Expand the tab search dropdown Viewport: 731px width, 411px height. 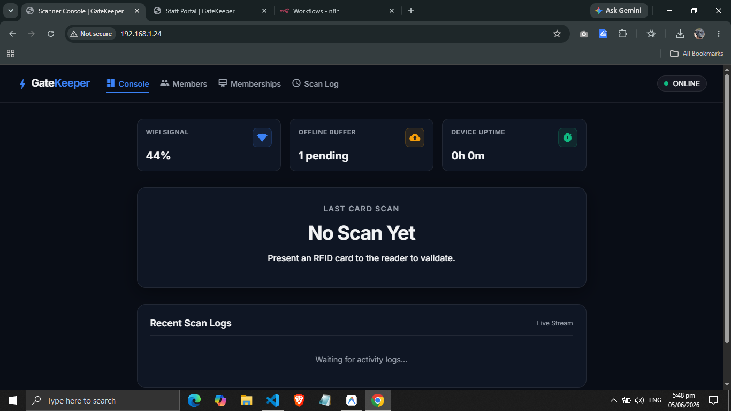point(11,11)
